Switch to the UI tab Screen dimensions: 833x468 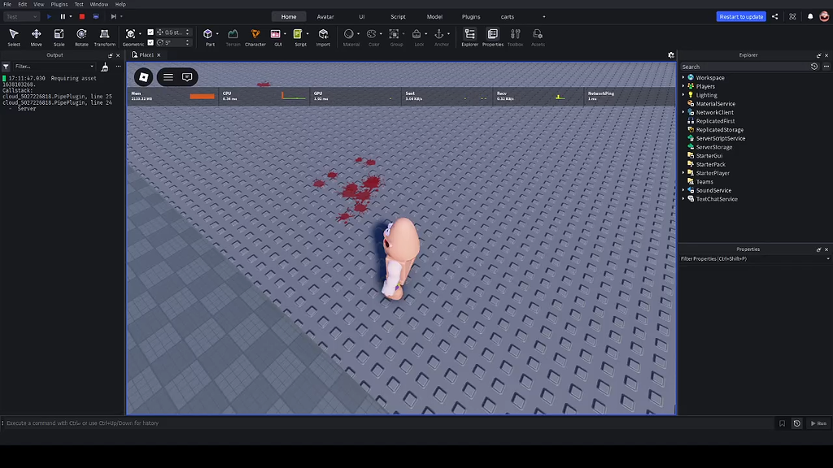pyautogui.click(x=362, y=17)
